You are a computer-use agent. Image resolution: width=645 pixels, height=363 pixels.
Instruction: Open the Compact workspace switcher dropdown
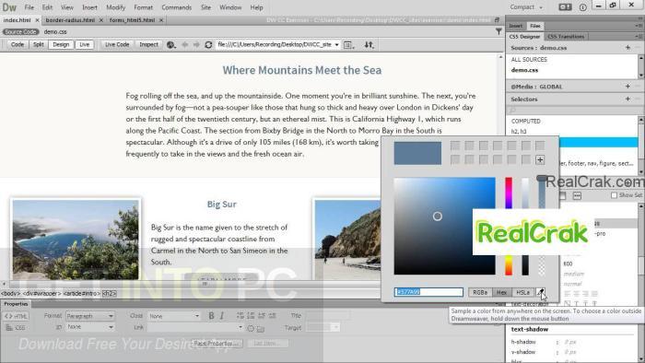(526, 7)
